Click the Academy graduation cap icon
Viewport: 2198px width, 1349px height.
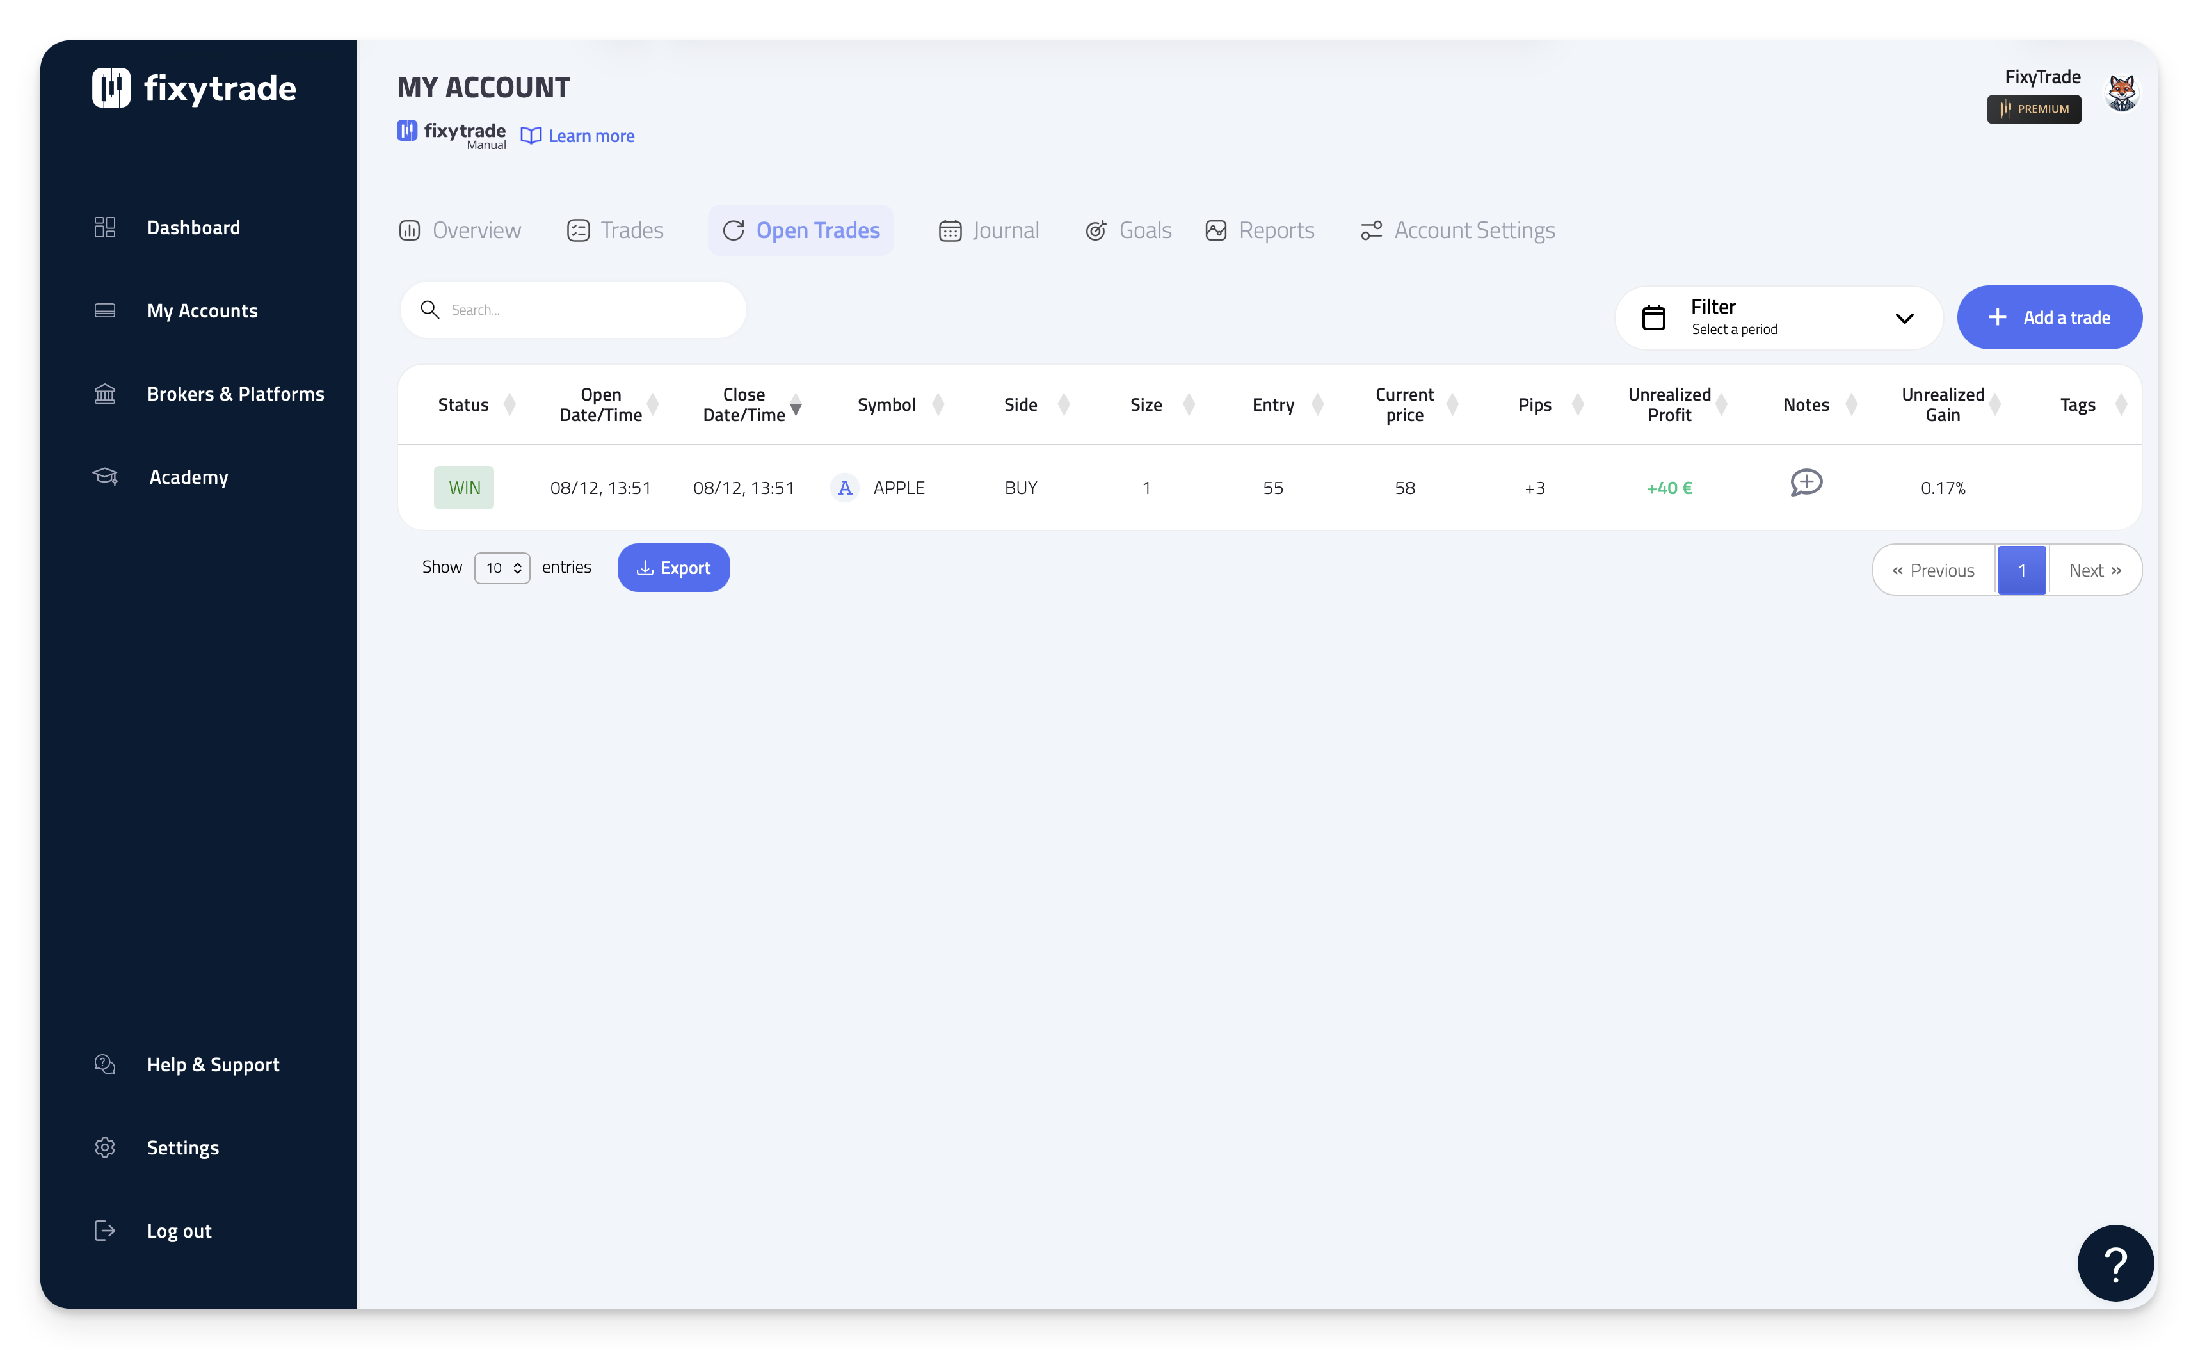click(106, 476)
